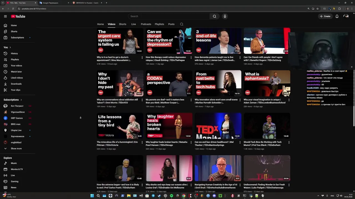Open Subscriptions in the sidebar
This screenshot has width=355, height=199.
click(x=18, y=38)
